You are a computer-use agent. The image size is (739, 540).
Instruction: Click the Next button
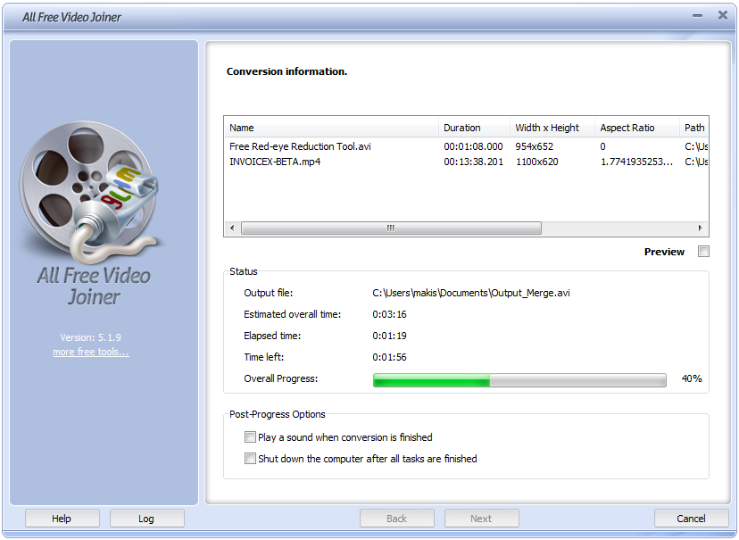coord(482,518)
